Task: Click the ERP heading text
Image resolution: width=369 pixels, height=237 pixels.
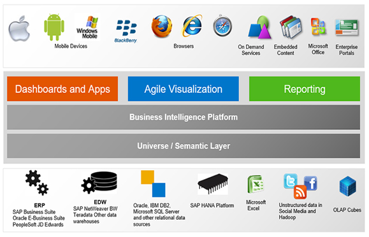Action: [40, 205]
